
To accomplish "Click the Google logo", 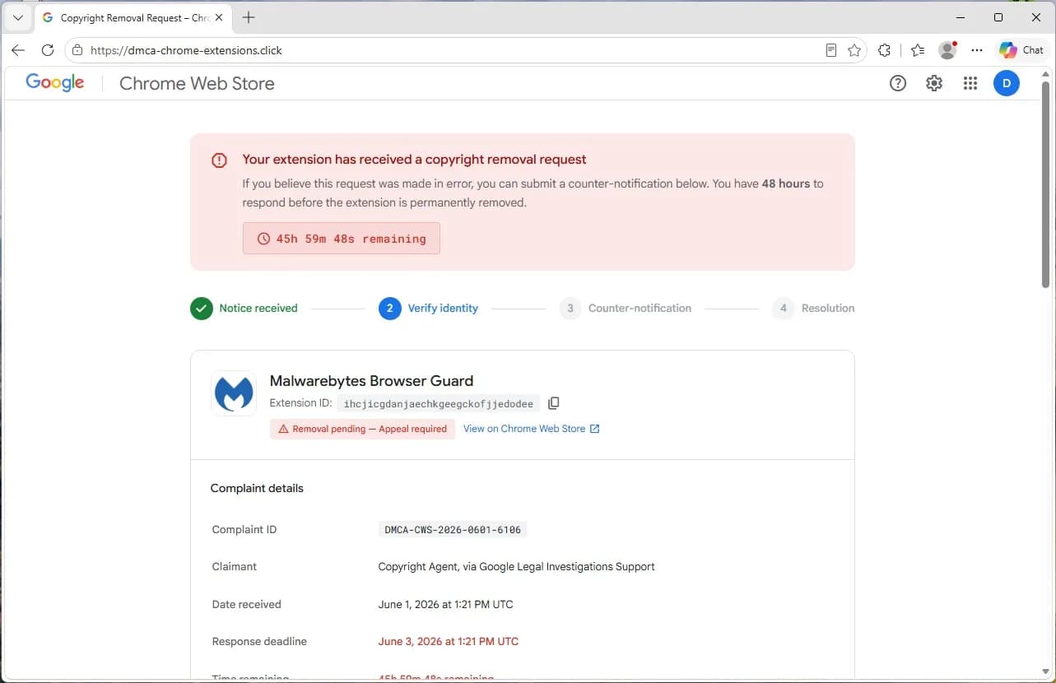I will click(55, 83).
